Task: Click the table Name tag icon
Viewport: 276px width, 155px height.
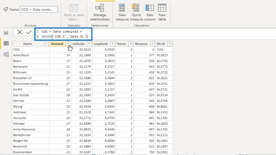Action: click(x=6, y=9)
